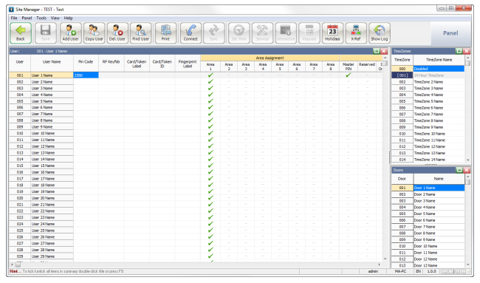Click the Pin Code field for User 1

(86, 75)
